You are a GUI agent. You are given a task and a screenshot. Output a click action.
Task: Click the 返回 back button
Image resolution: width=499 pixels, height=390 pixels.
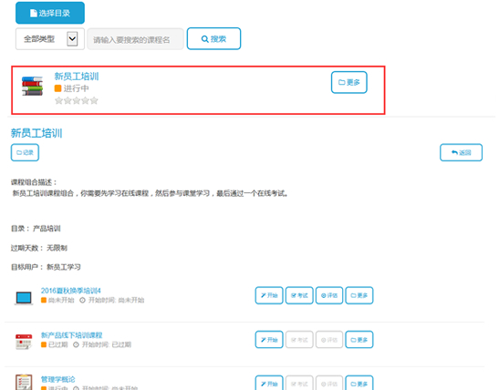point(461,152)
